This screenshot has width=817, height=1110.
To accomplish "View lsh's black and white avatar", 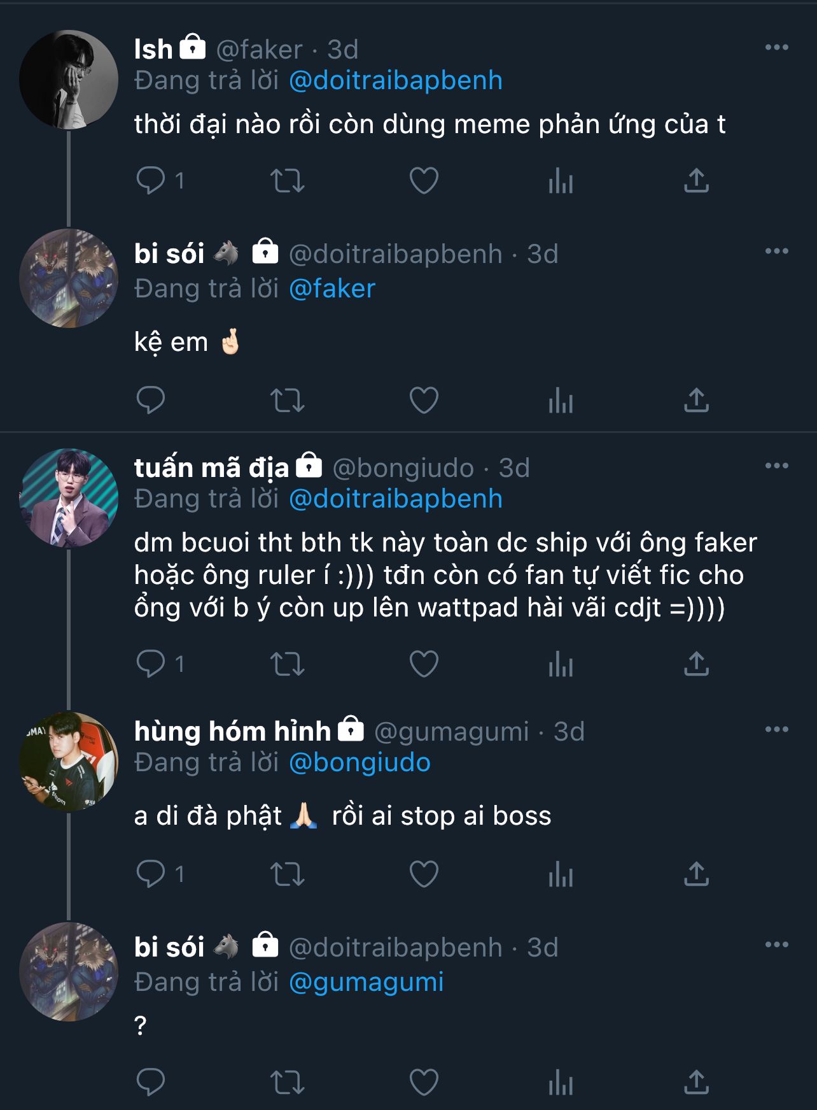I will (69, 80).
